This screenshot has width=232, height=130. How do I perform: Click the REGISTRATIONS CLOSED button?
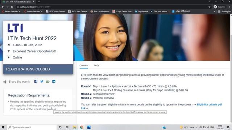pos(38,69)
